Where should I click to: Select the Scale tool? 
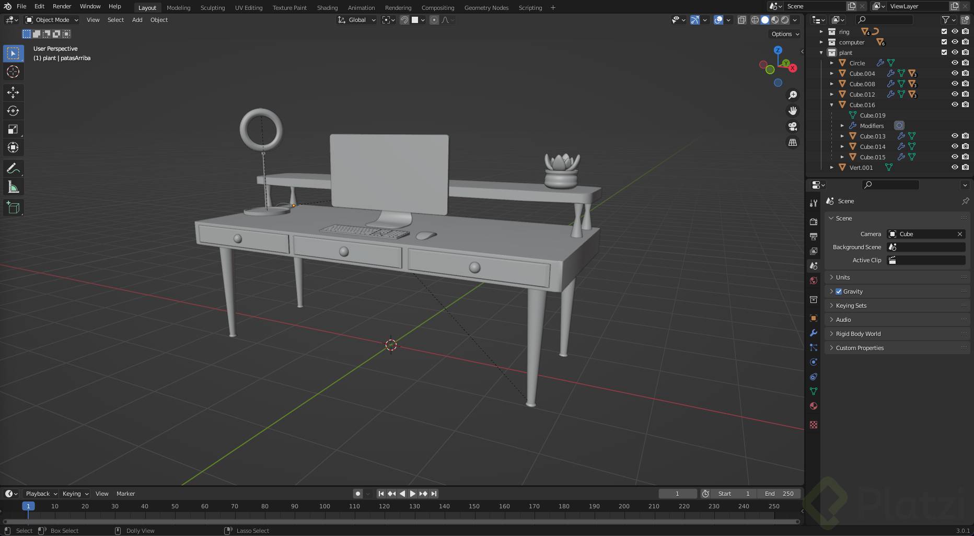click(13, 129)
